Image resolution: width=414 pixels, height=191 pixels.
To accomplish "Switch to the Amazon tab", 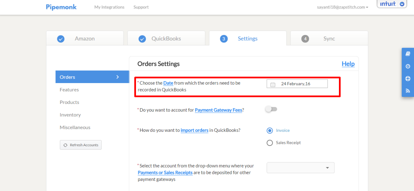I will 85,38.
